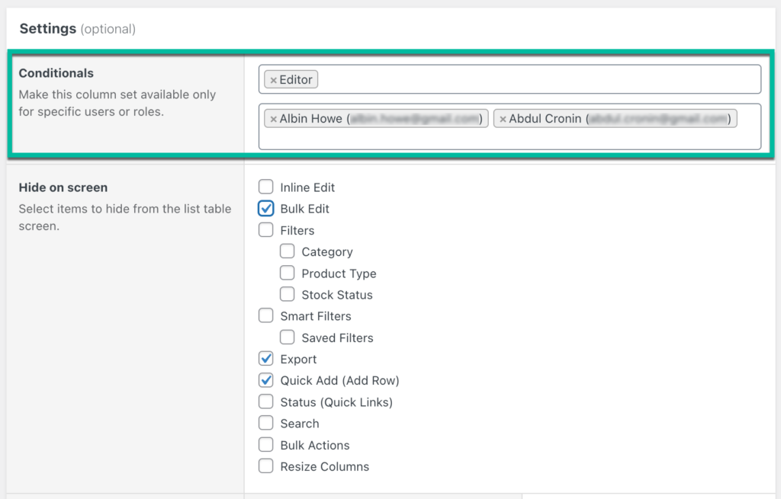The height and width of the screenshot is (499, 781).
Task: Remove the Editor role tag
Action: [274, 79]
